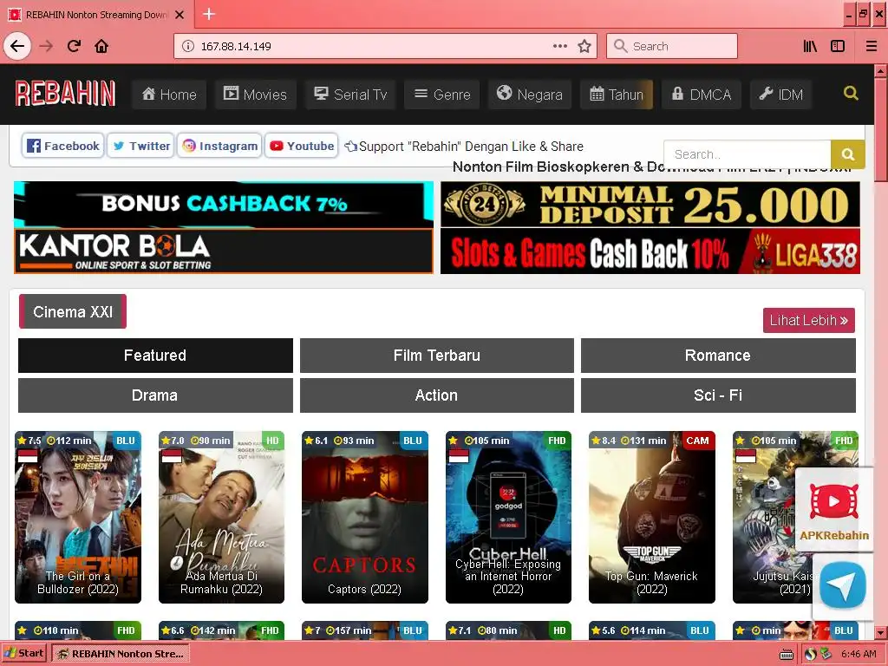Click the Youtube button

coord(301,146)
